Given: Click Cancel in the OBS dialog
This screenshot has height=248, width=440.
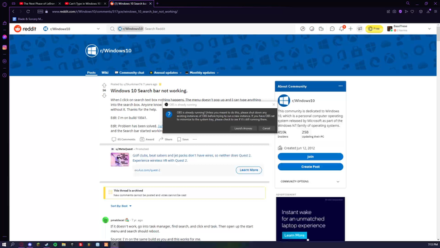Looking at the screenshot, I should pos(266,128).
